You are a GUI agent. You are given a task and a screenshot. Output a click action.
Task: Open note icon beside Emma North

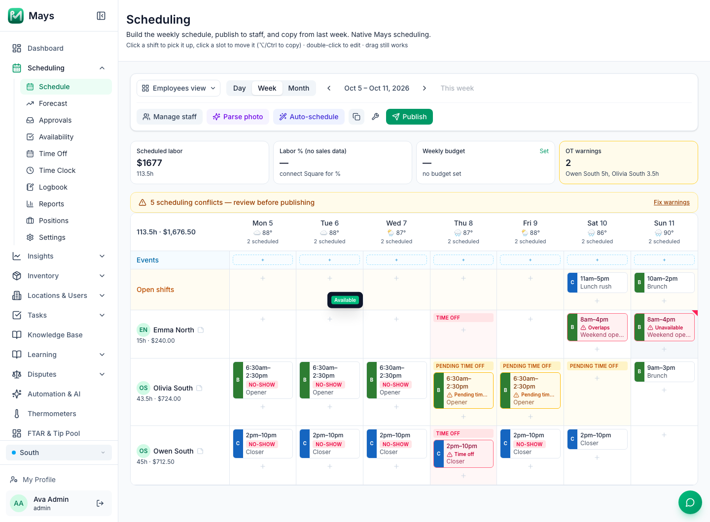pyautogui.click(x=201, y=330)
